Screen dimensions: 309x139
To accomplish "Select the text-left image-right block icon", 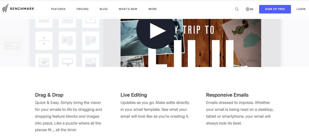I will pyautogui.click(x=91, y=41).
